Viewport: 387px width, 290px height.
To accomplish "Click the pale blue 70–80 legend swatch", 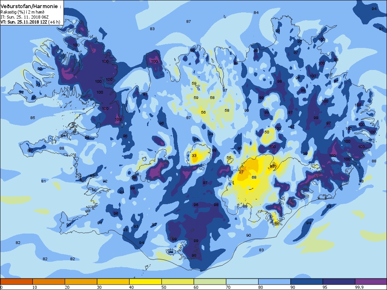I will tap(242, 281).
